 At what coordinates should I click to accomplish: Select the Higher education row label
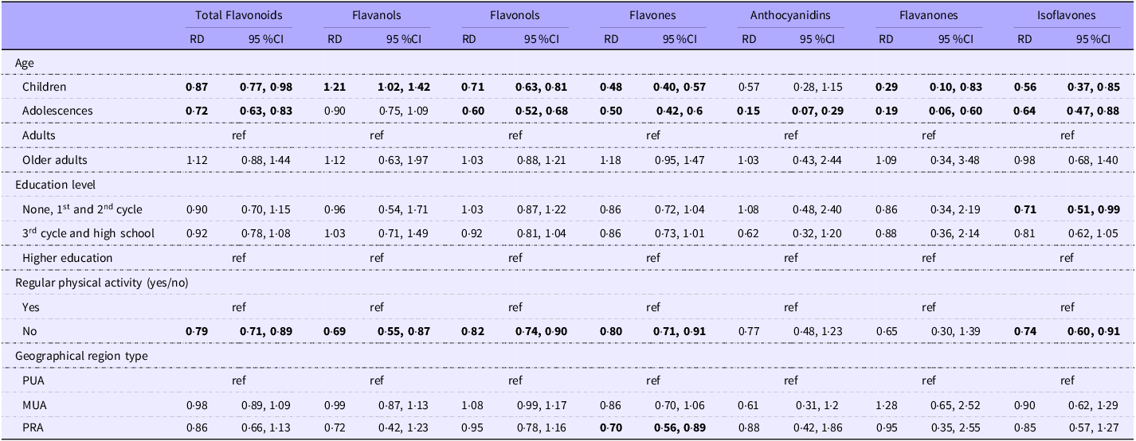coord(67,258)
